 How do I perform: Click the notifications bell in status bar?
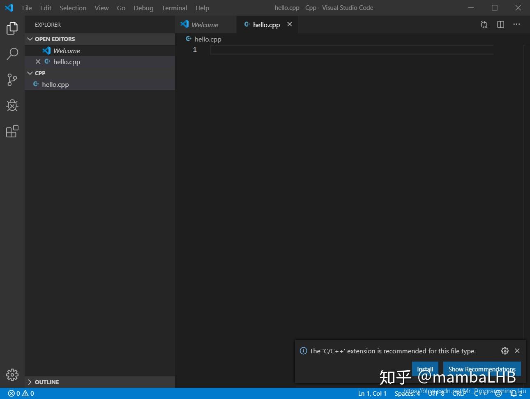pyautogui.click(x=514, y=394)
